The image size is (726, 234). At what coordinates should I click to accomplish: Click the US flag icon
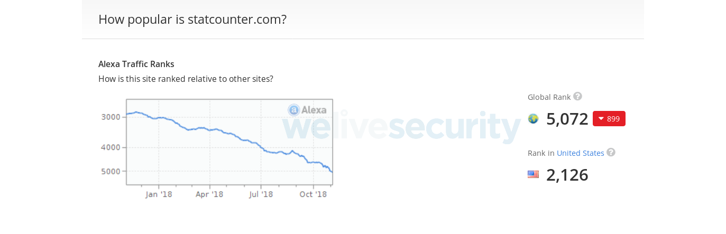pos(533,174)
